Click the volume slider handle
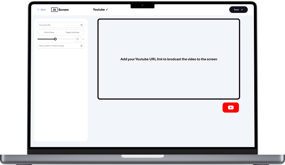This screenshot has height=165, width=285. 55,39
